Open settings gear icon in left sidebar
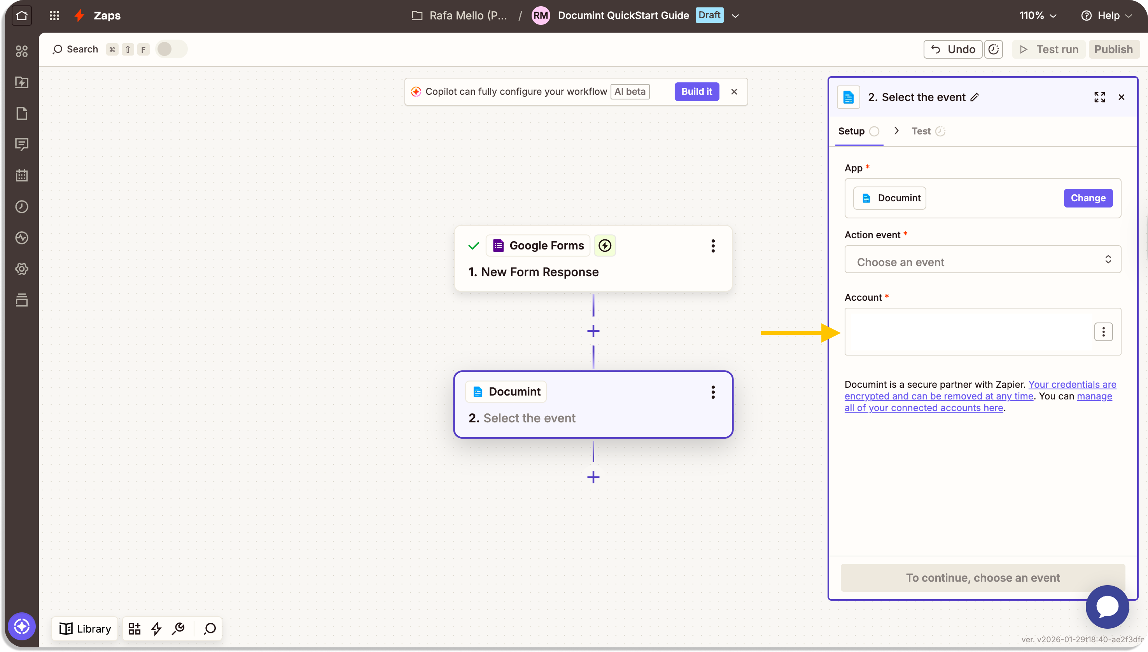This screenshot has width=1148, height=652. pos(21,268)
